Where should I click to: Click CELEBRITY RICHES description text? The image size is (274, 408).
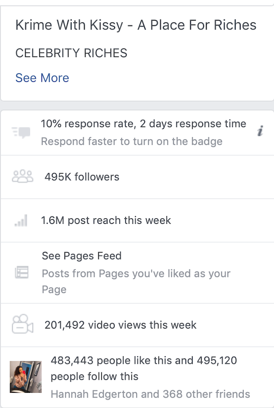[71, 53]
